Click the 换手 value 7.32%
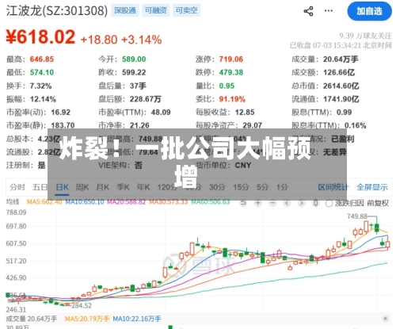The image size is (396, 329). point(40,86)
